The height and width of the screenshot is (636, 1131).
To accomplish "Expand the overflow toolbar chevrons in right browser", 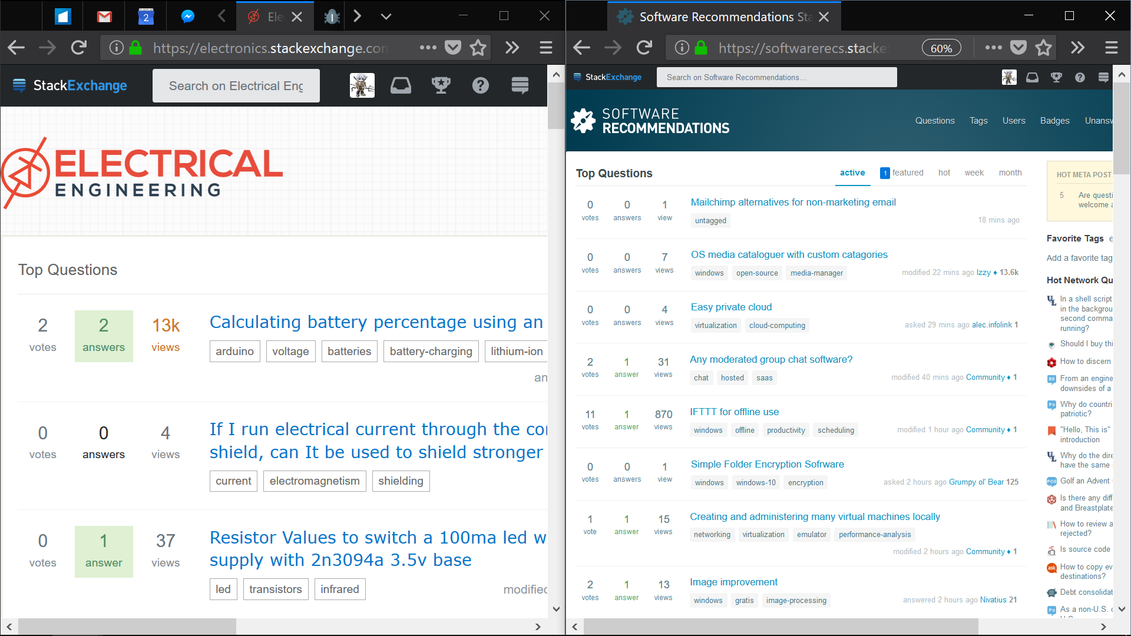I will (1077, 48).
